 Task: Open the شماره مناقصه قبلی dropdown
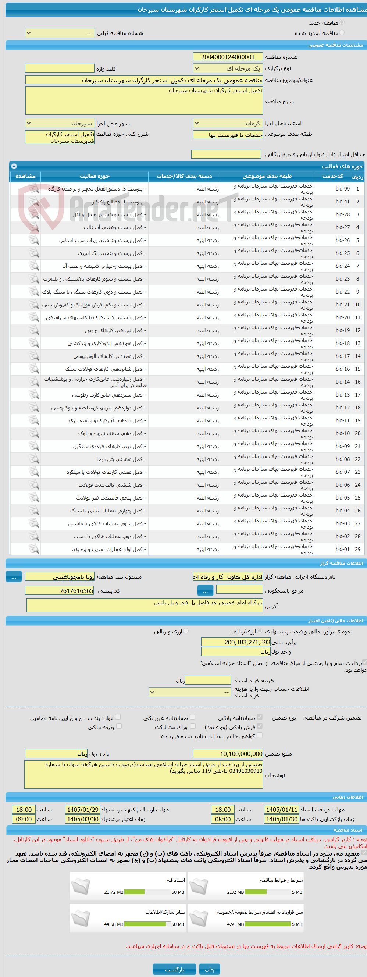pos(60,33)
